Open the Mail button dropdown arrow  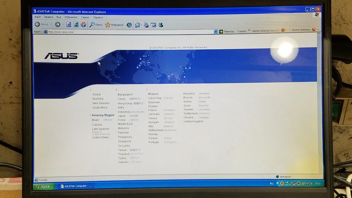coord(141,25)
